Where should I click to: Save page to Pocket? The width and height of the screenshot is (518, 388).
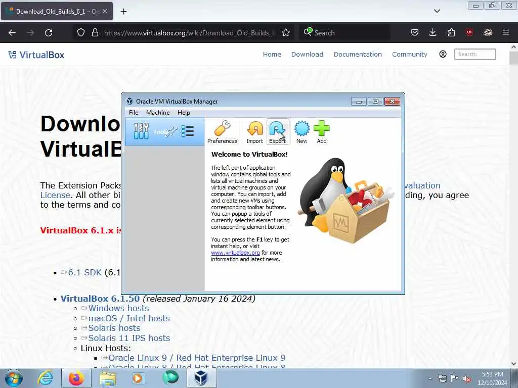coord(415,32)
